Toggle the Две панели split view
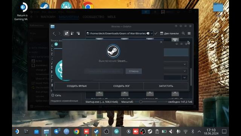The image size is (241, 136). pyautogui.click(x=169, y=33)
